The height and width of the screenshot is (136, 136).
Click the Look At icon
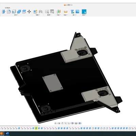pos(59,123)
